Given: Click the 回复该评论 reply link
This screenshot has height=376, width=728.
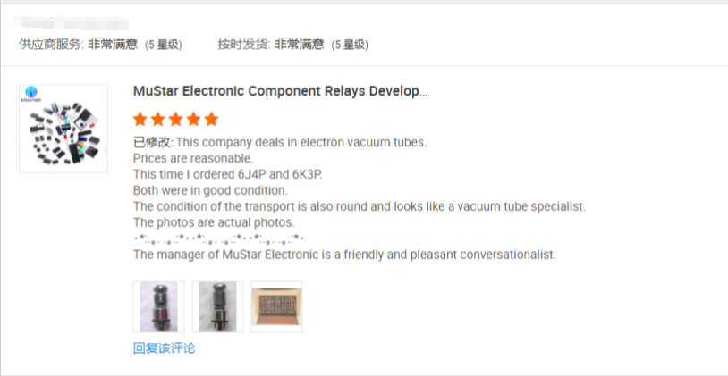Looking at the screenshot, I should pyautogui.click(x=165, y=348).
